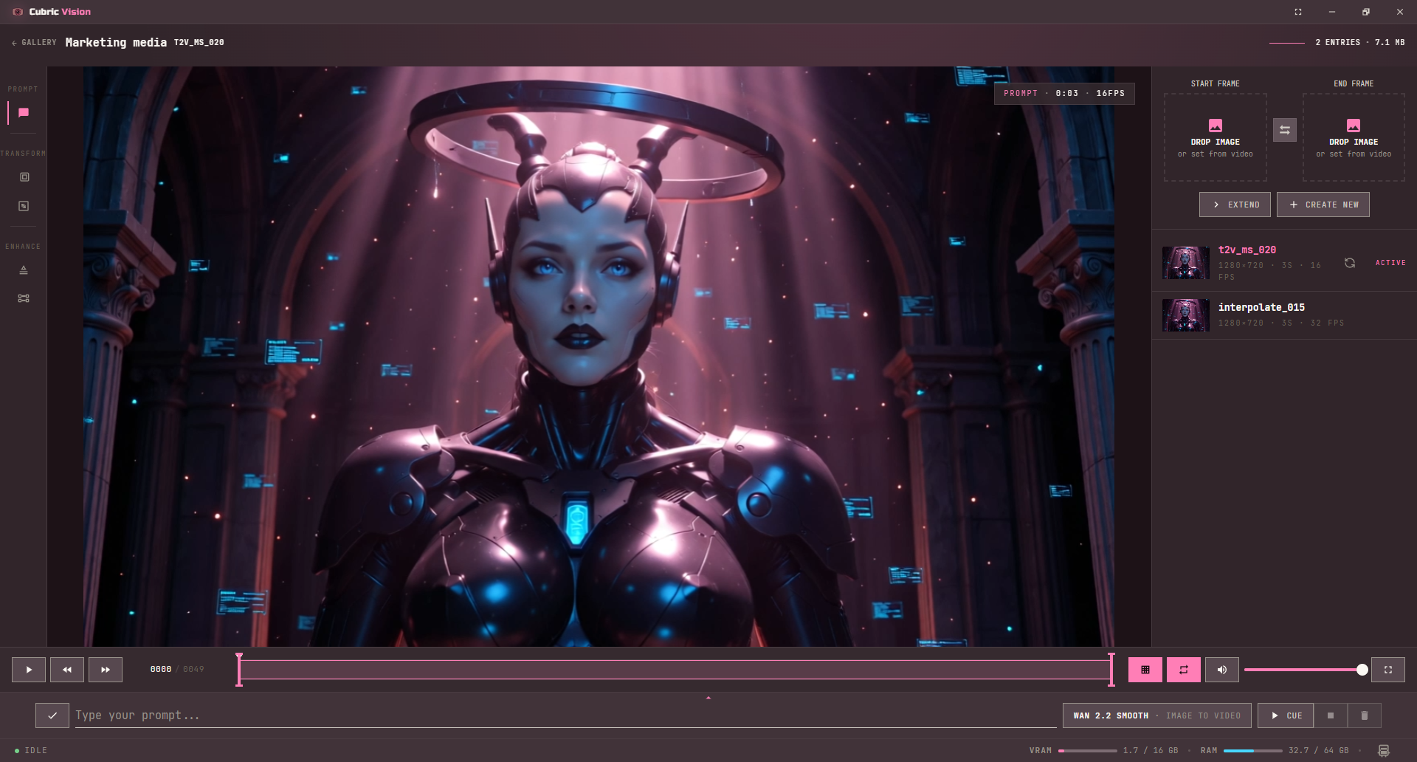
Task: Click the VRAM usage bar
Action: [1088, 750]
